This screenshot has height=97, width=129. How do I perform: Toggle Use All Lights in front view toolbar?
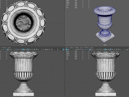30,50
